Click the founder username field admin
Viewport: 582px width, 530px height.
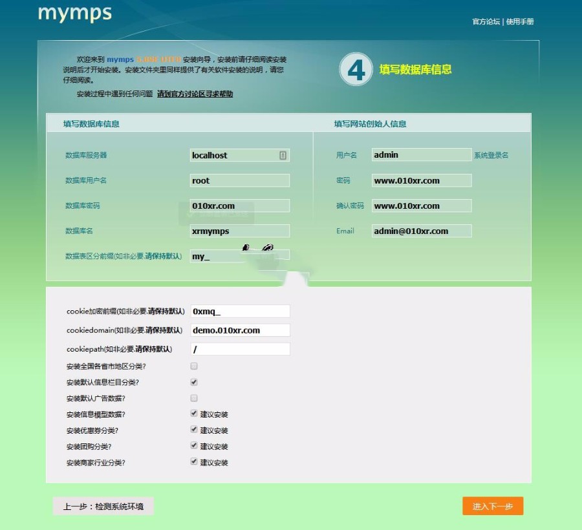422,154
